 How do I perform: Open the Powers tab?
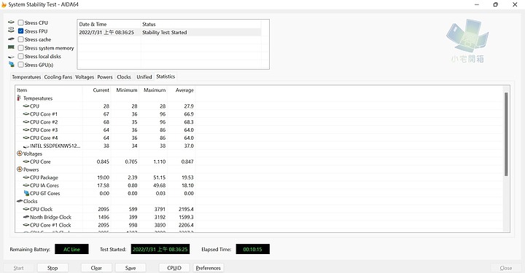[105, 77]
